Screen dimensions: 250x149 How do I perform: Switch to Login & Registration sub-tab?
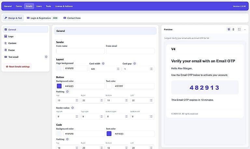[x=42, y=18]
